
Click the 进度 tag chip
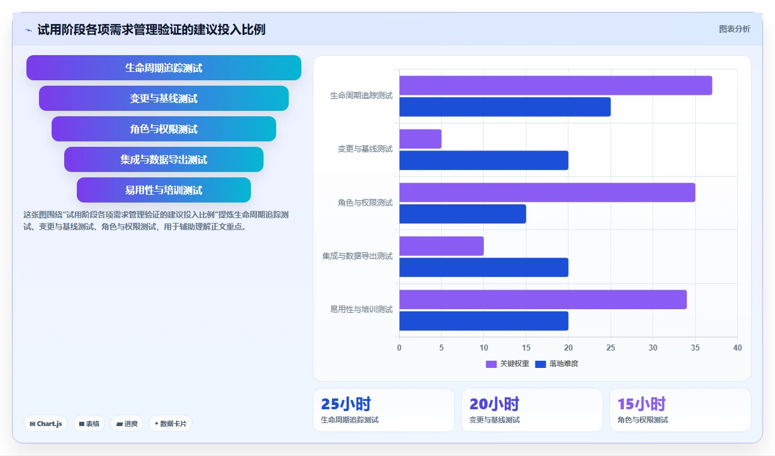(127, 424)
